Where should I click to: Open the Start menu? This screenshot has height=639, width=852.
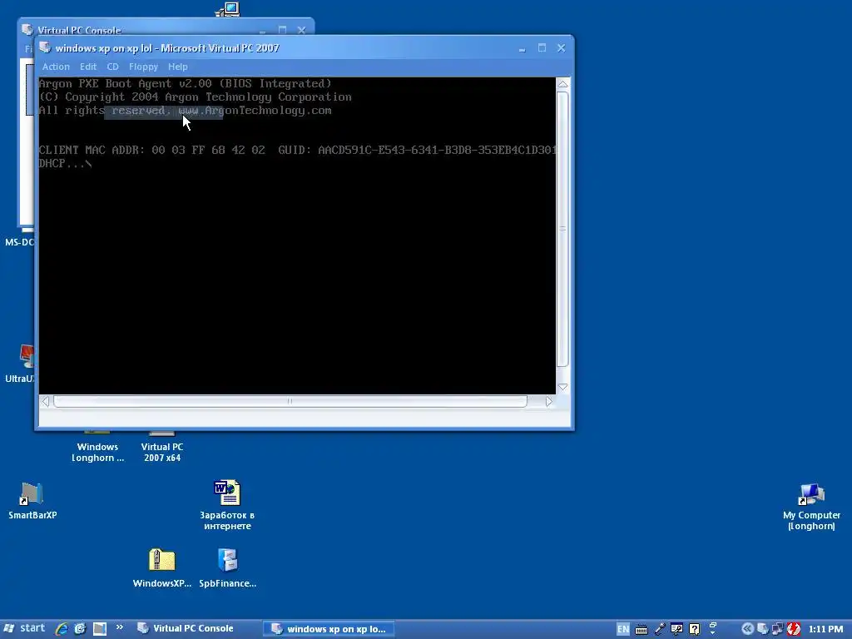pos(24,629)
